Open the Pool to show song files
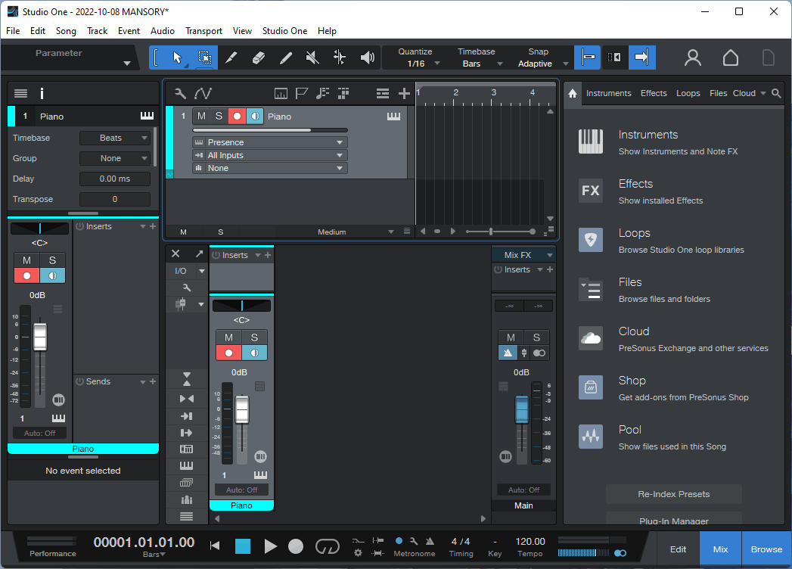The width and height of the screenshot is (792, 569). click(x=630, y=429)
